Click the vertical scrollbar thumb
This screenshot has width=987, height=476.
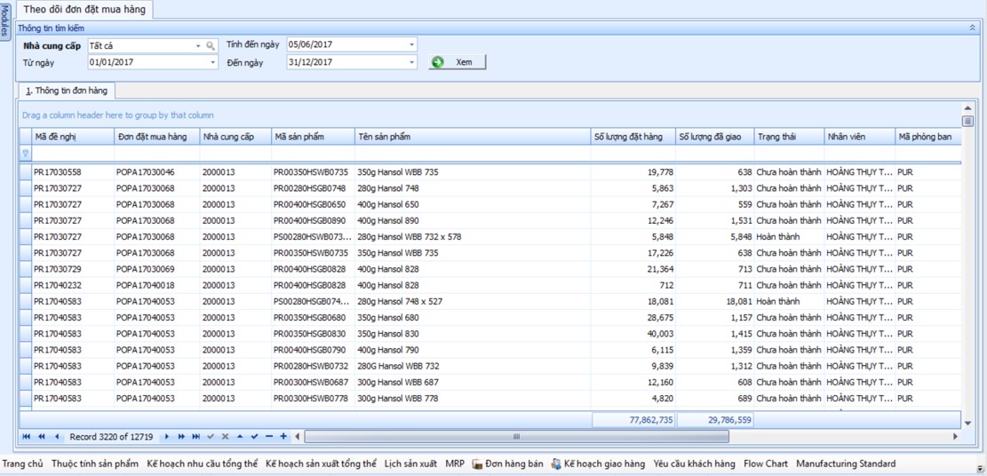coord(967,121)
